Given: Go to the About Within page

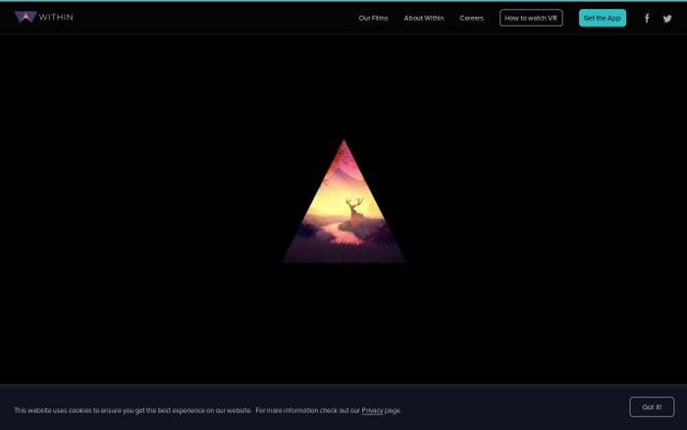Looking at the screenshot, I should click(423, 19).
